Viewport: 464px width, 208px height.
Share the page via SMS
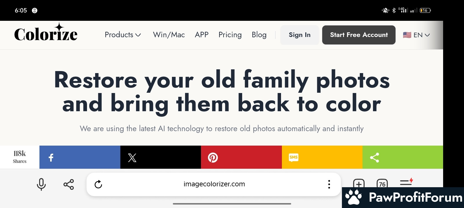322,157
